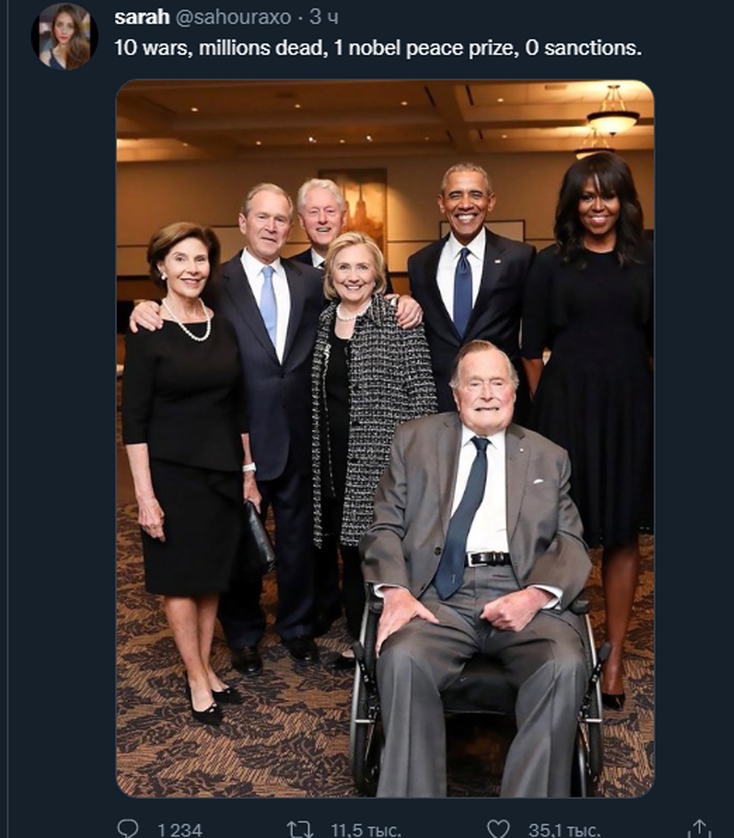Open the tweet timestamp 3 ч
This screenshot has height=838, width=734.
323,17
